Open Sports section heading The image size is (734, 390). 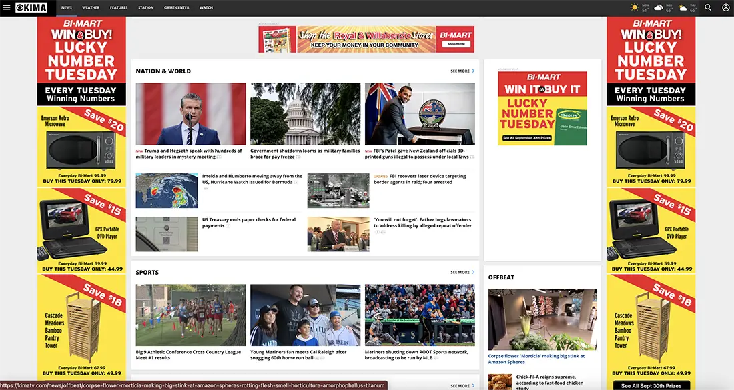147,272
